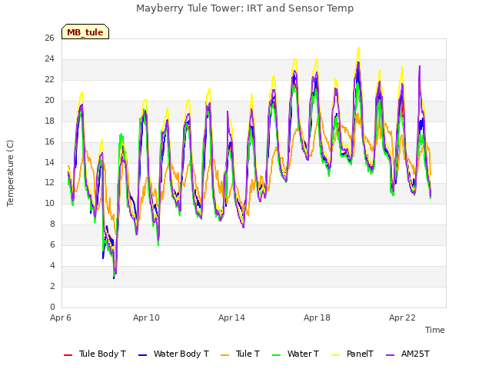Click the purple AM25T swatch
492x369 pixels.
point(390,355)
